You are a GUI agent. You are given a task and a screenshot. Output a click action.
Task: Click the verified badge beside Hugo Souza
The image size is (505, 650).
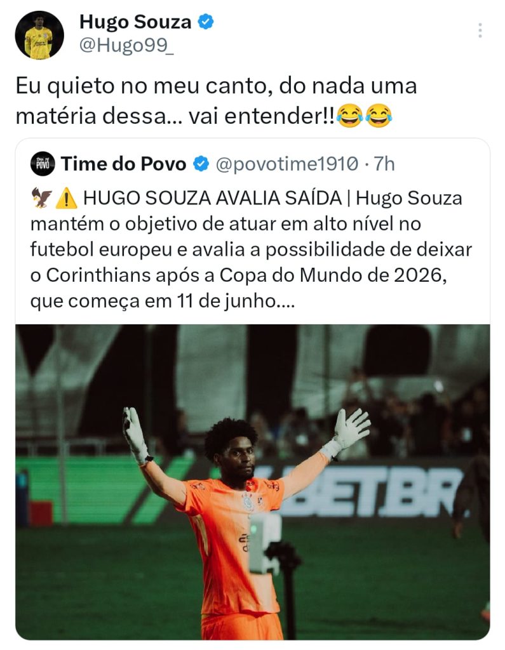tap(205, 22)
